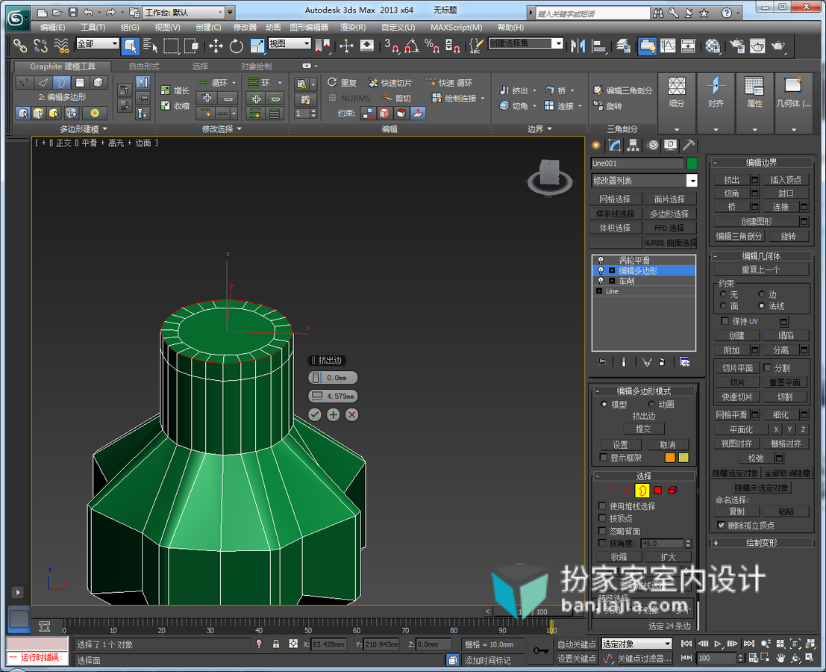Image resolution: width=826 pixels, height=672 pixels.
Task: Click the Cap button in Edit Borders
Action: tap(786, 193)
